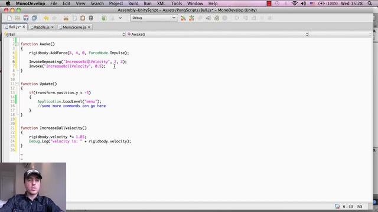The width and height of the screenshot is (378, 212).
Task: Click the 'function IncreaseBallVelocity()' line
Action: click(54, 128)
